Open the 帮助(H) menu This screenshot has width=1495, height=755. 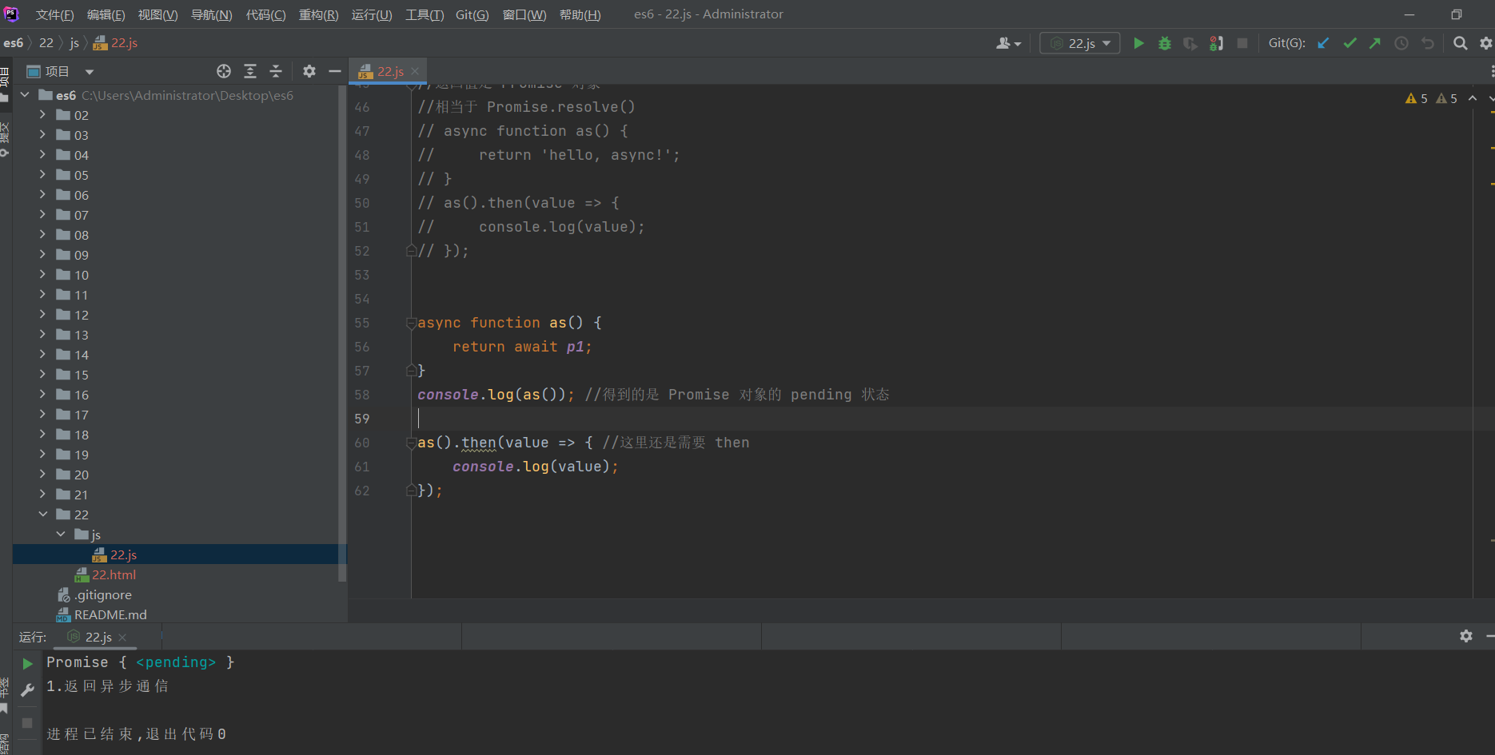point(580,14)
